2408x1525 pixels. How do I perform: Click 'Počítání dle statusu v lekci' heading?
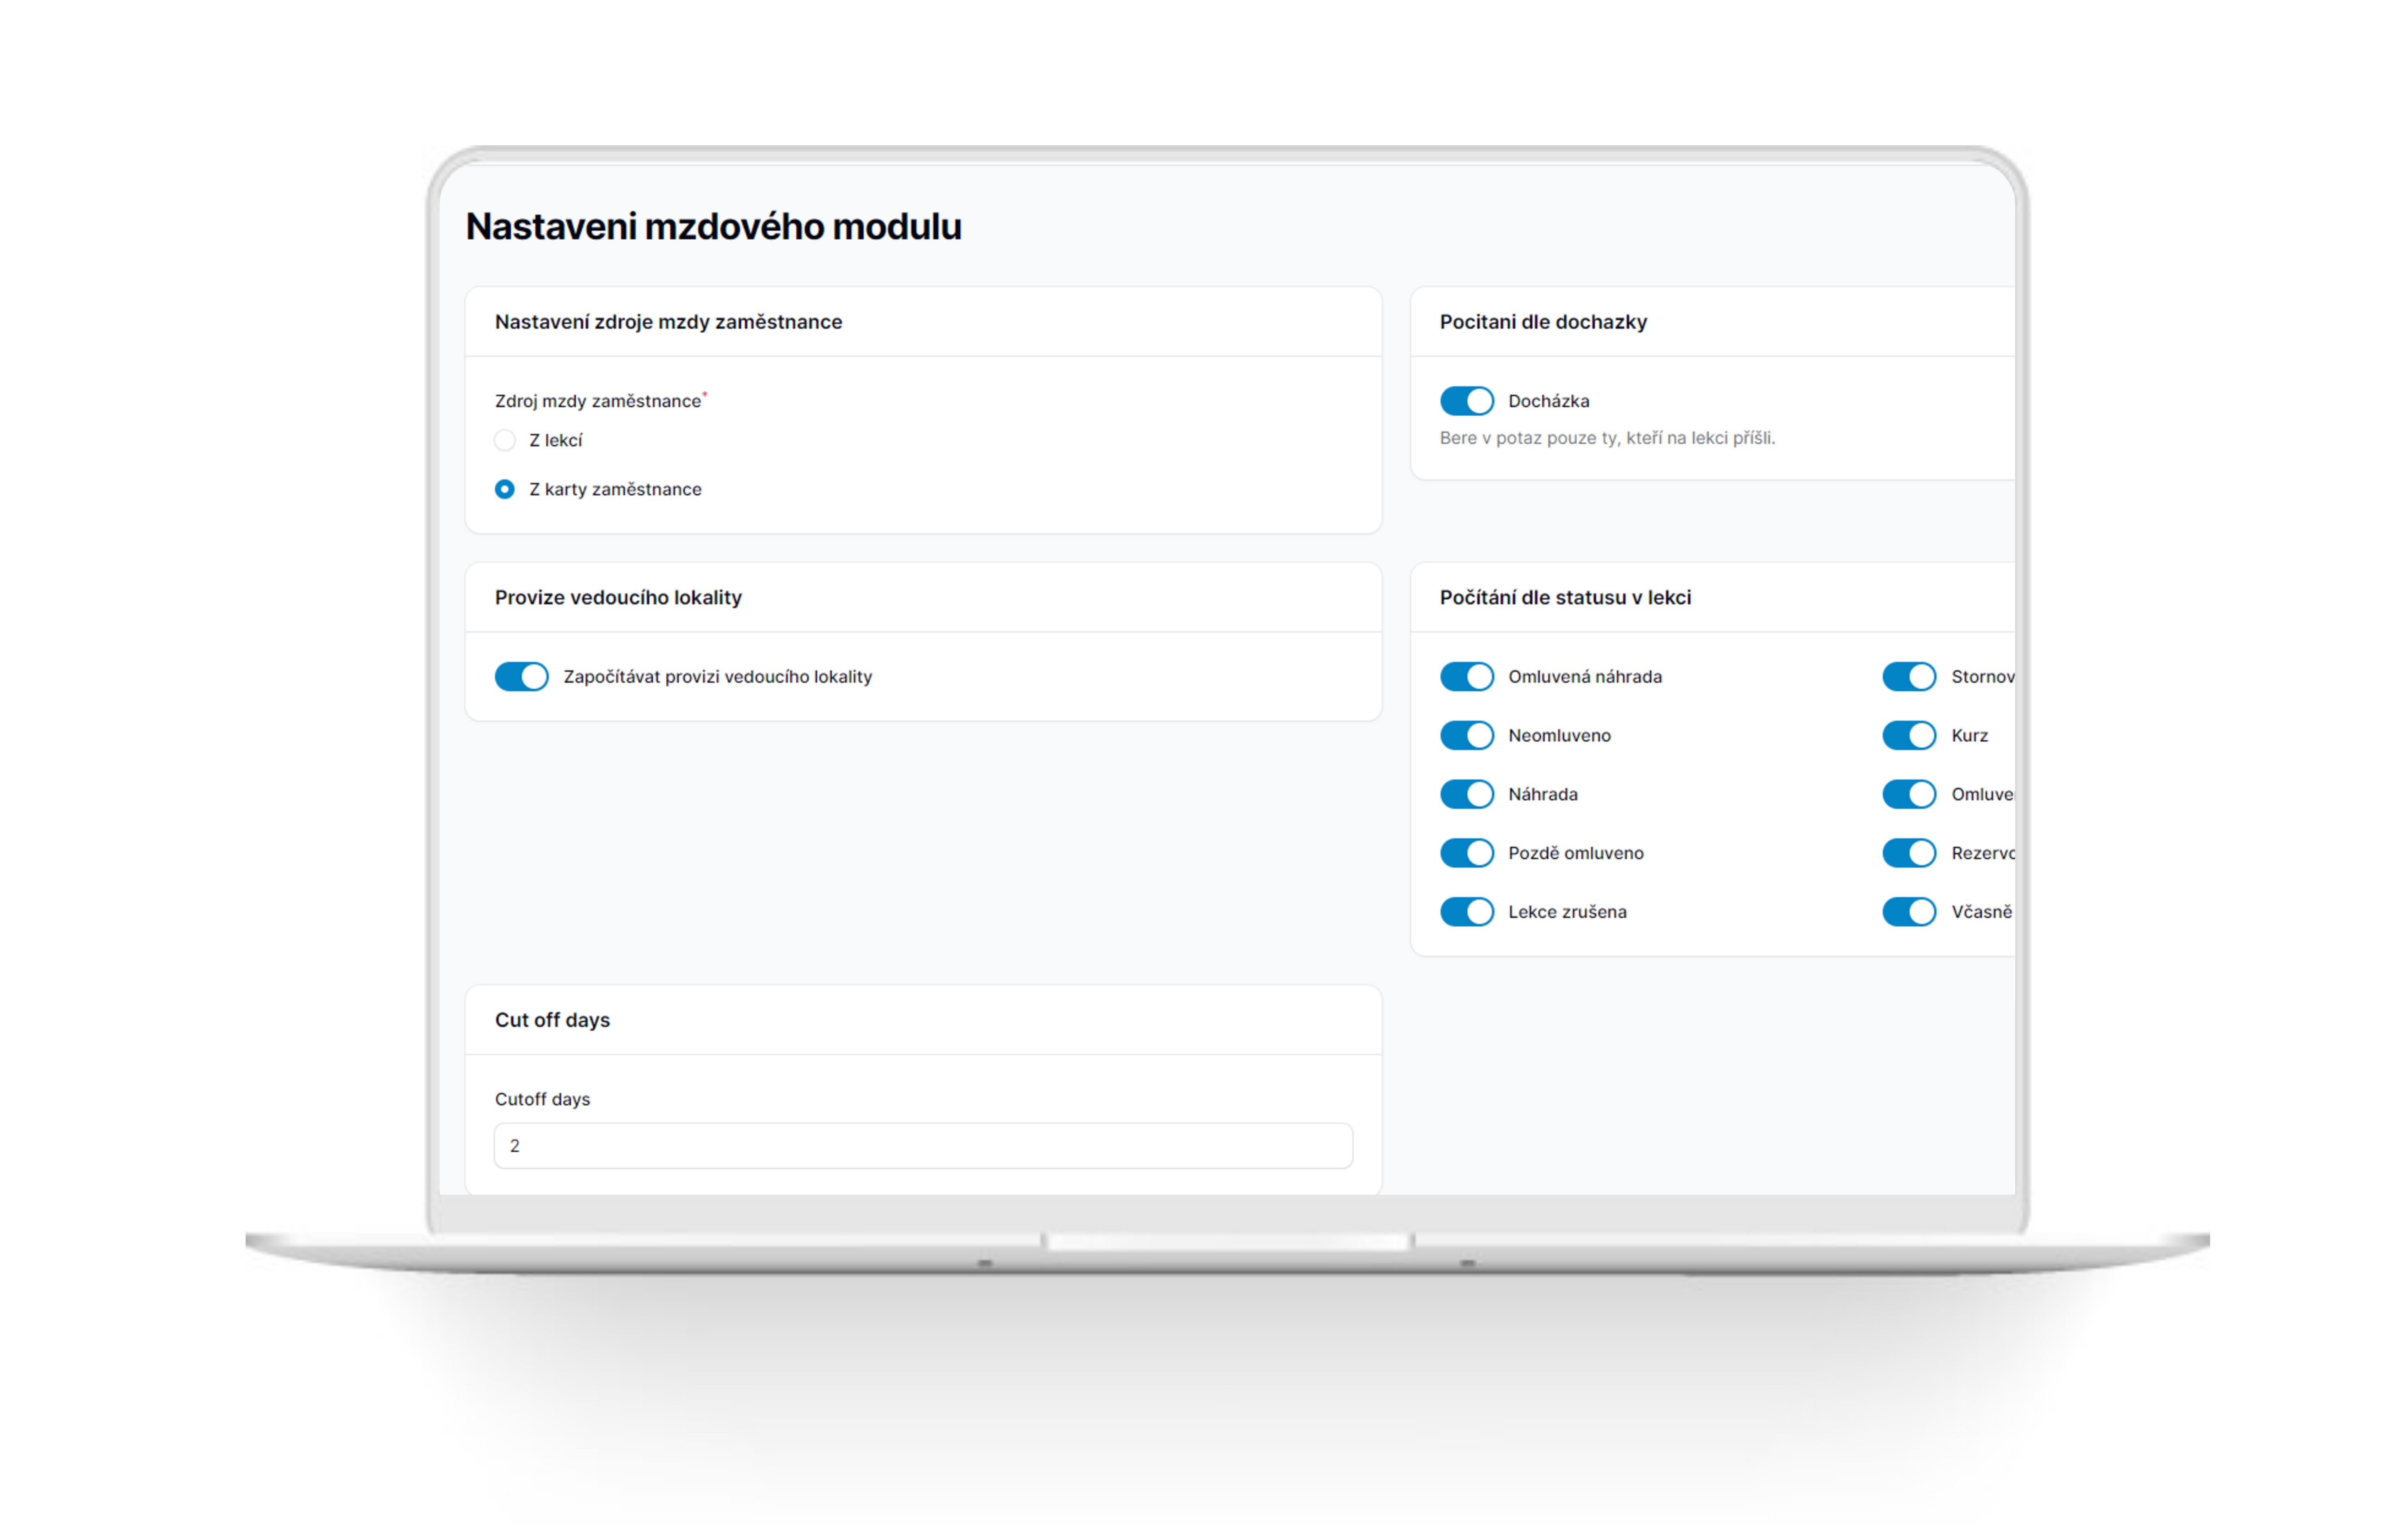click(1565, 598)
